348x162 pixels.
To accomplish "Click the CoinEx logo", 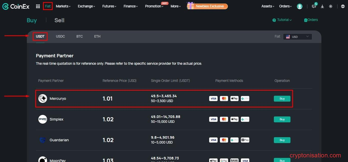I will [x=16, y=6].
